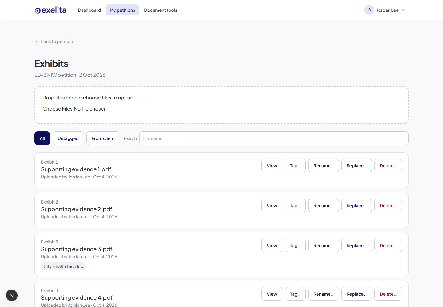The height and width of the screenshot is (307, 443).
Task: Click the IA user avatar
Action: (369, 10)
